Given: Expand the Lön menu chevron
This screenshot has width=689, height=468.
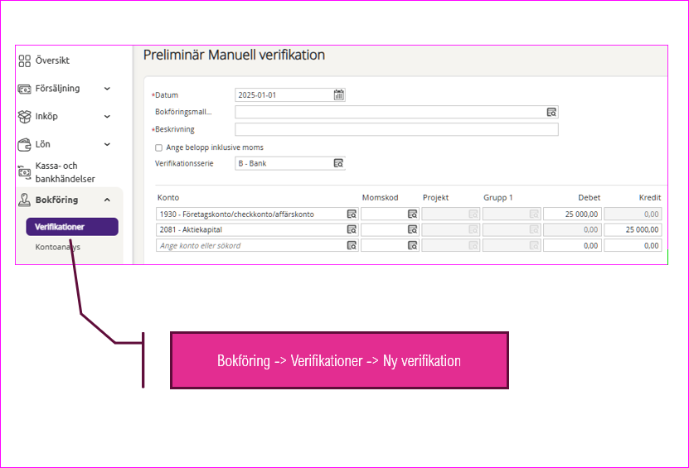Looking at the screenshot, I should [x=107, y=144].
